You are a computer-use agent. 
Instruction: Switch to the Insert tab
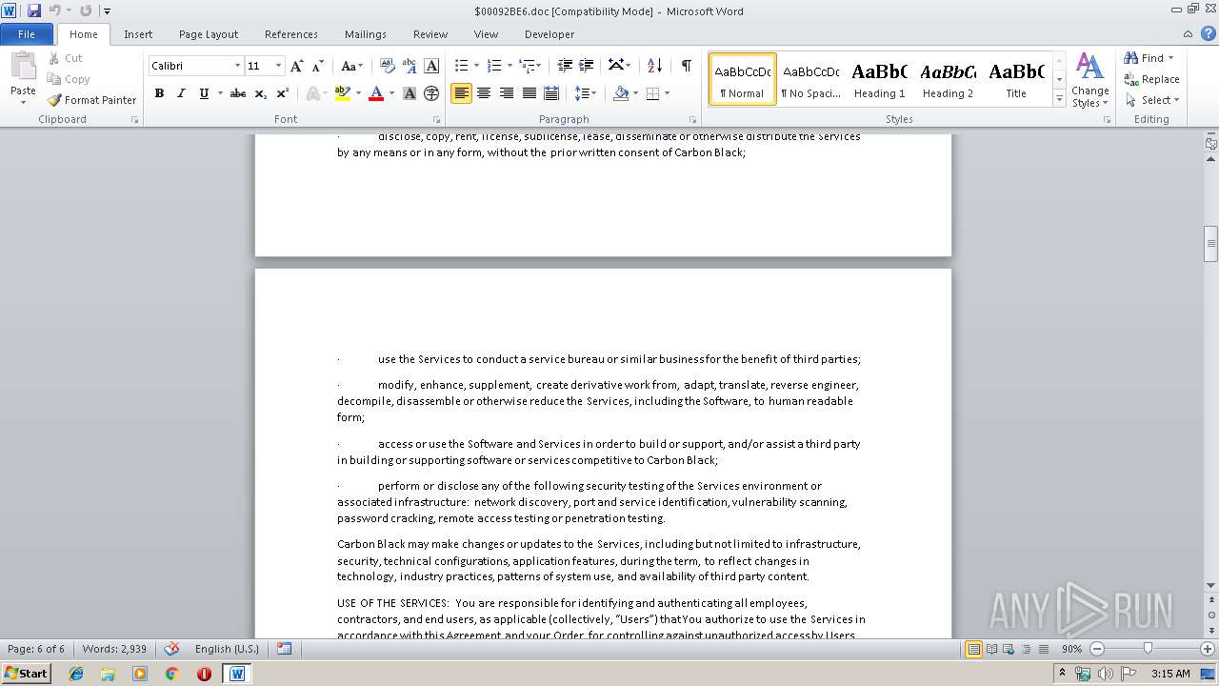click(138, 34)
